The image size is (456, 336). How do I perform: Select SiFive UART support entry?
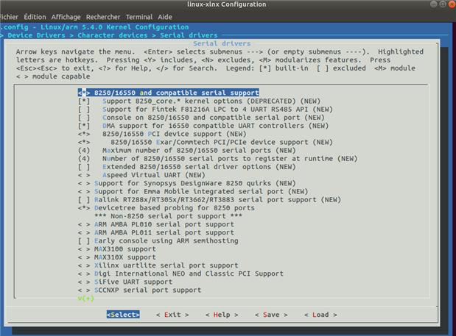(x=125, y=282)
